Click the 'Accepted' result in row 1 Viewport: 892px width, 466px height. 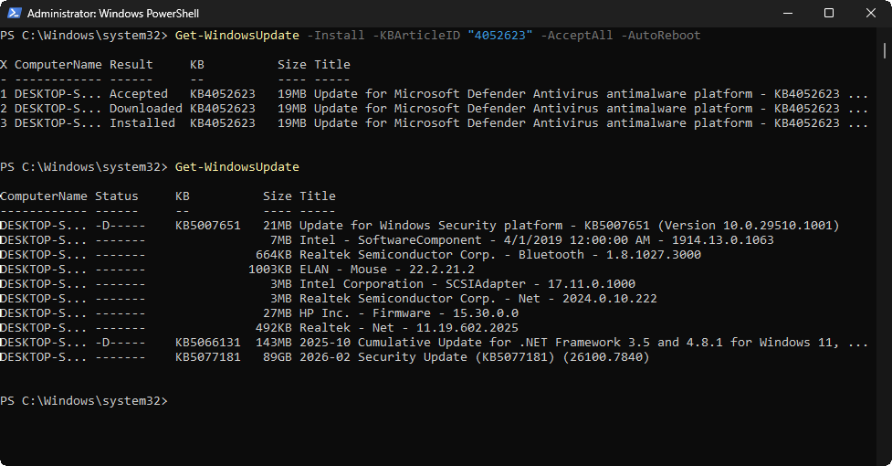[138, 94]
